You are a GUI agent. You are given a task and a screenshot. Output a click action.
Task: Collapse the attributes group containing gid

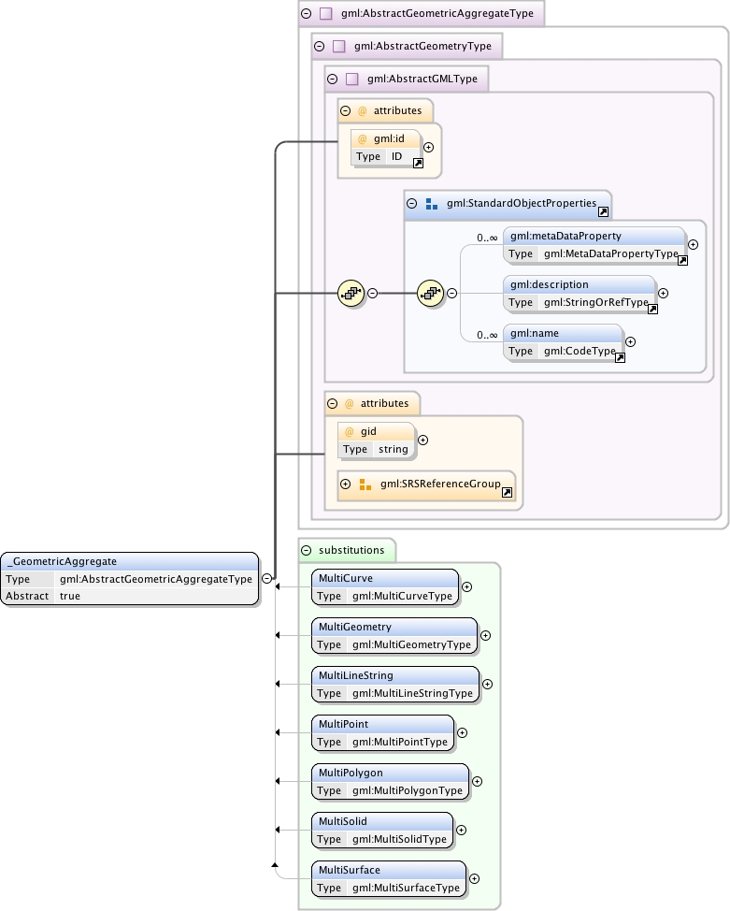click(332, 403)
